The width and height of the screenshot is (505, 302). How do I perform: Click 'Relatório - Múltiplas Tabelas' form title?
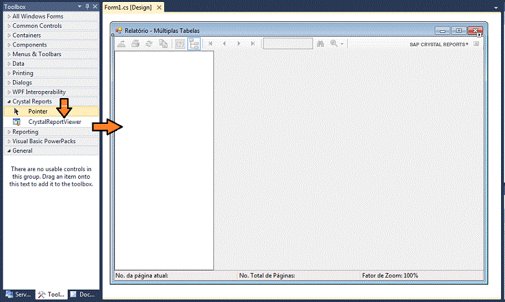(x=162, y=30)
